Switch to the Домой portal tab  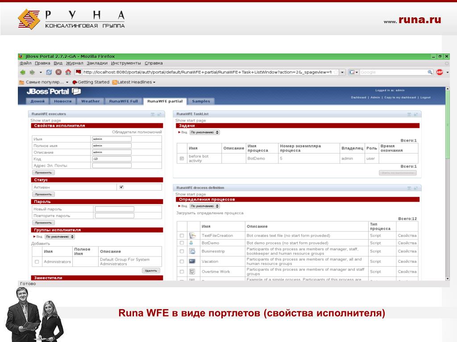pyautogui.click(x=37, y=101)
